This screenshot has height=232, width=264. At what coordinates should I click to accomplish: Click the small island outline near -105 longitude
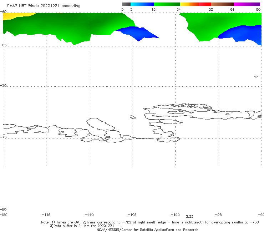tap(133, 117)
